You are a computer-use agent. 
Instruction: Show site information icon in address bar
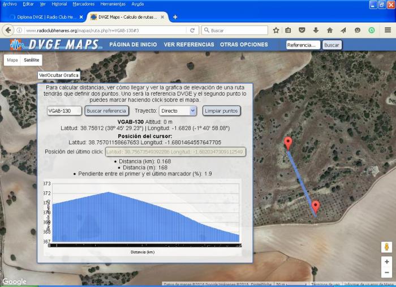pos(19,31)
